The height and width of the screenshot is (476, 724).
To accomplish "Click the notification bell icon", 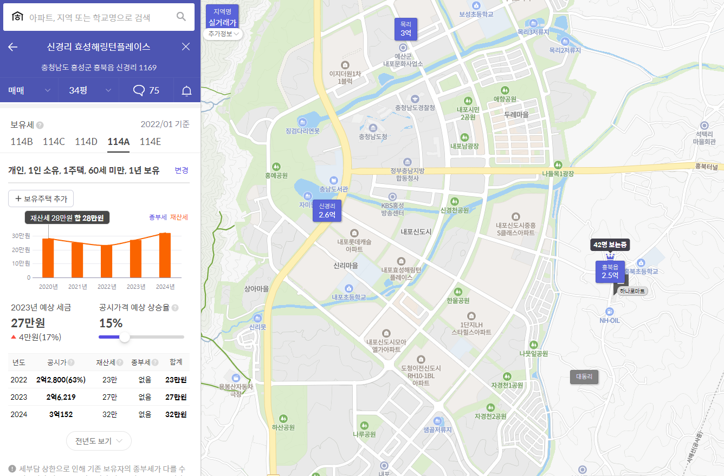I will [x=187, y=91].
